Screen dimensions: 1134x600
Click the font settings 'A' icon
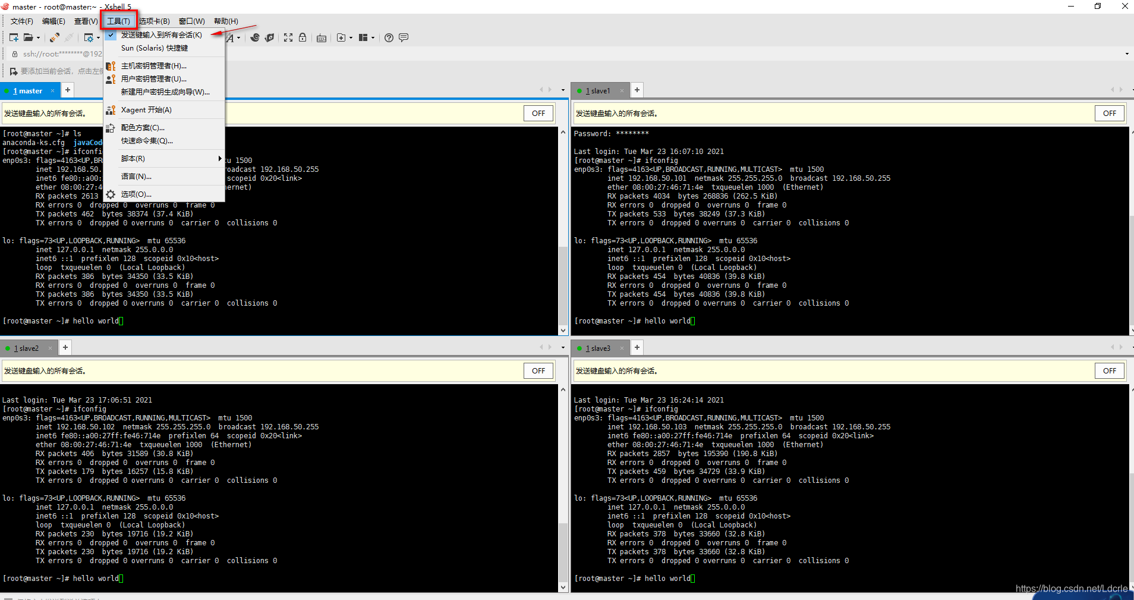231,38
